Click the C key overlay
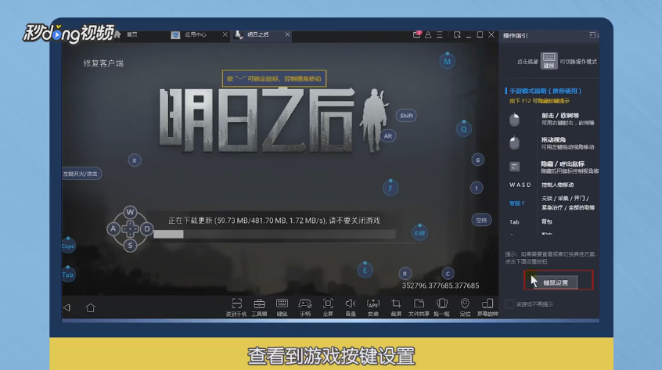Screen dimensions: 662x370 point(448,274)
